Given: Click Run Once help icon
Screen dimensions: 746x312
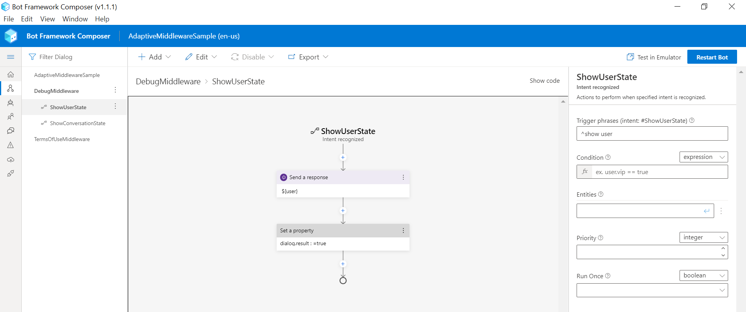Looking at the screenshot, I should click(x=608, y=276).
